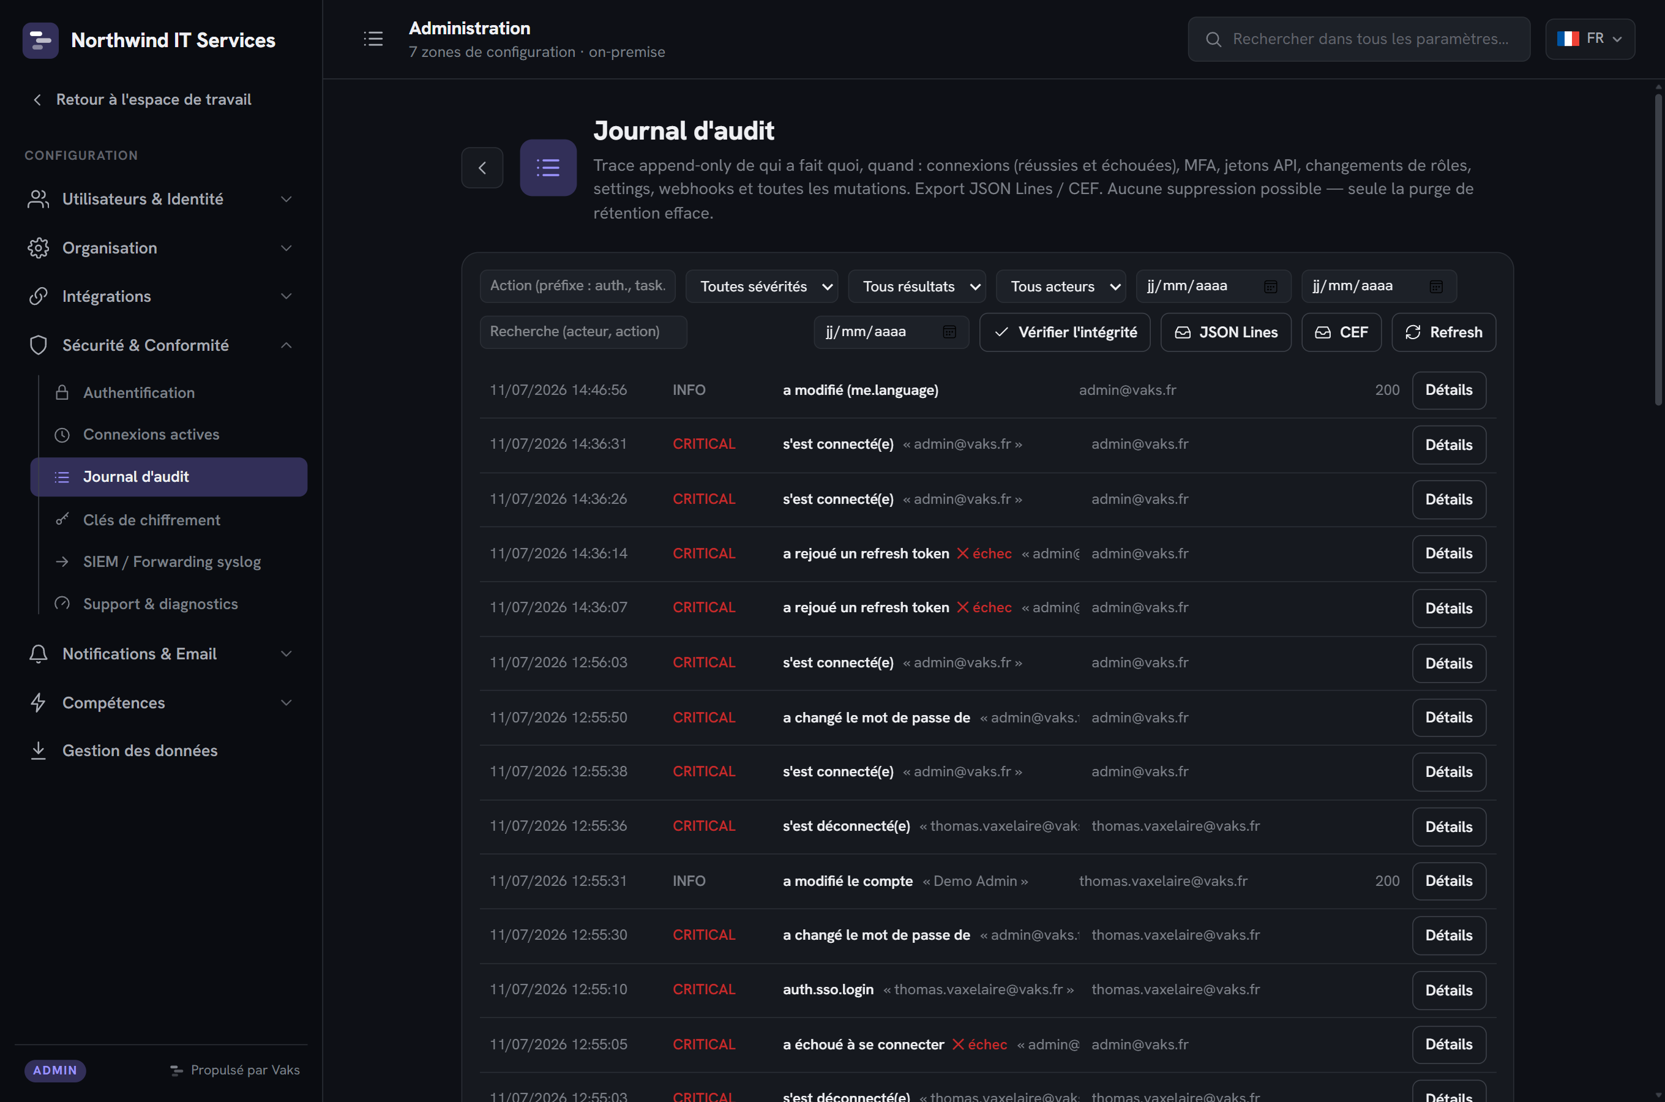Open the Toutes sévérités dropdown
The image size is (1665, 1102).
pyautogui.click(x=761, y=287)
